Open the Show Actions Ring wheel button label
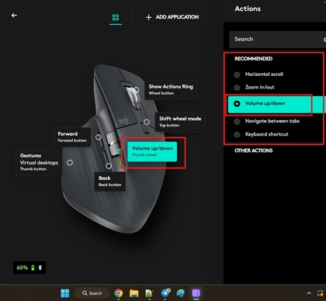The height and width of the screenshot is (301, 326). click(171, 89)
